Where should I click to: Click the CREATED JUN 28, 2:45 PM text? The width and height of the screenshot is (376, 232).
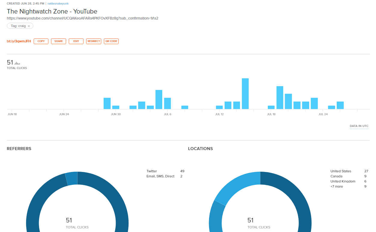(x=26, y=4)
